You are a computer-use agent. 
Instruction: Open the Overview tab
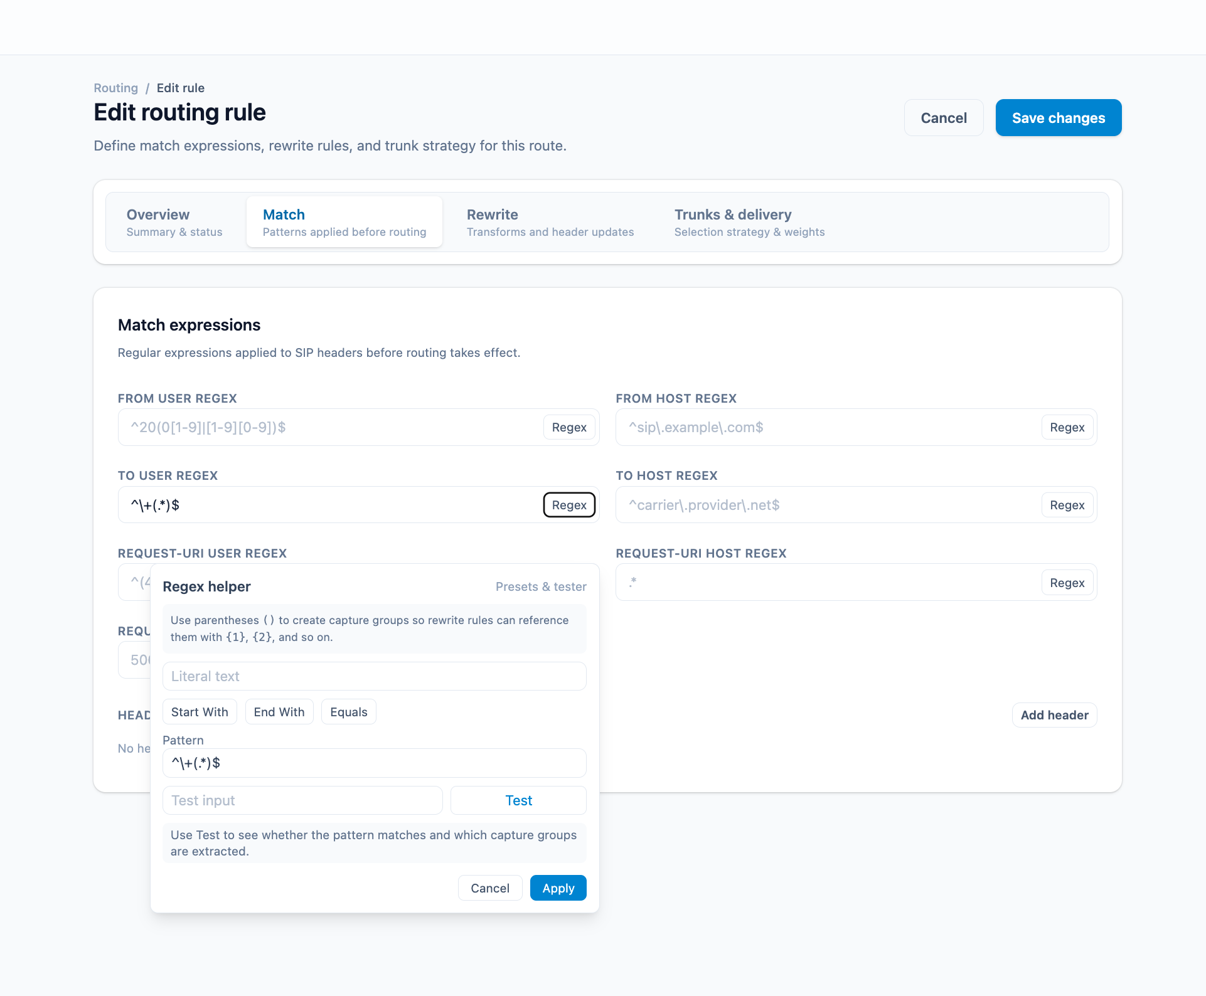[174, 222]
